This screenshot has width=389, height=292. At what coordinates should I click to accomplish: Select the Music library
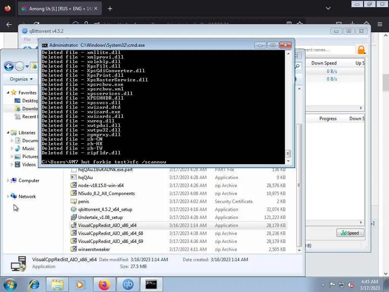pyautogui.click(x=25, y=149)
